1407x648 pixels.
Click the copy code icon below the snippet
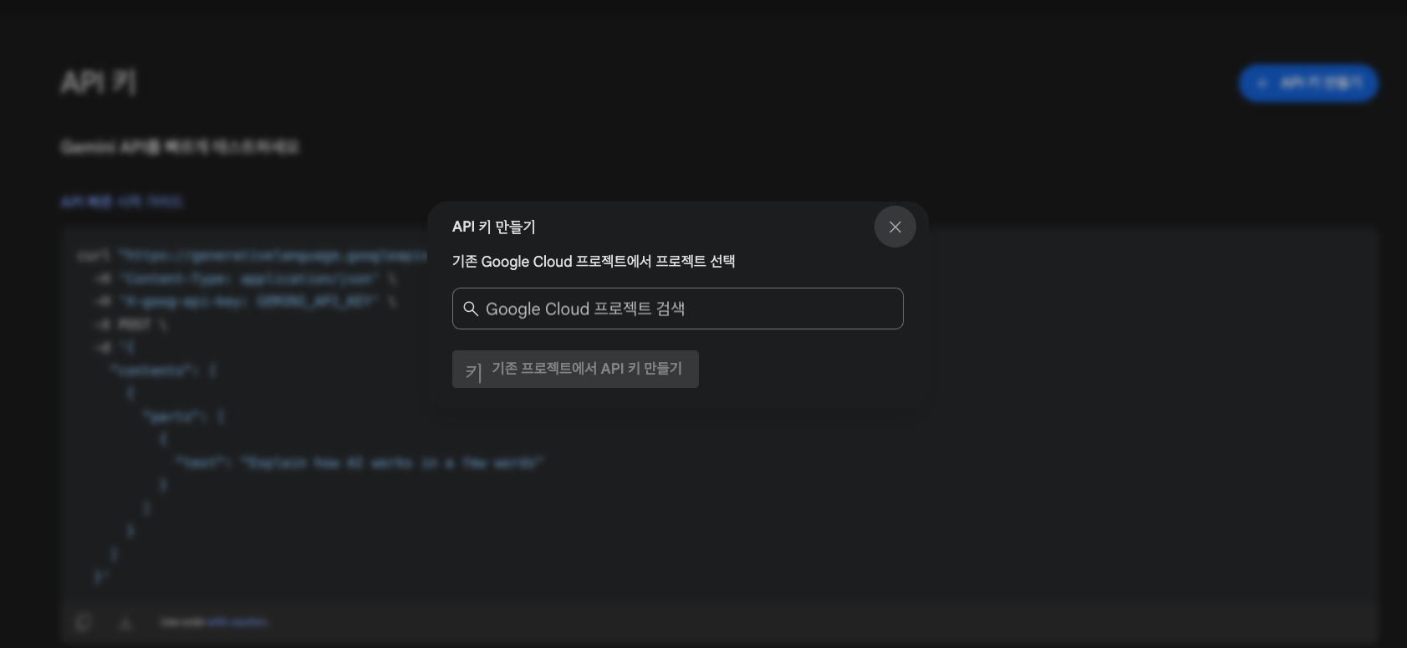coord(83,622)
